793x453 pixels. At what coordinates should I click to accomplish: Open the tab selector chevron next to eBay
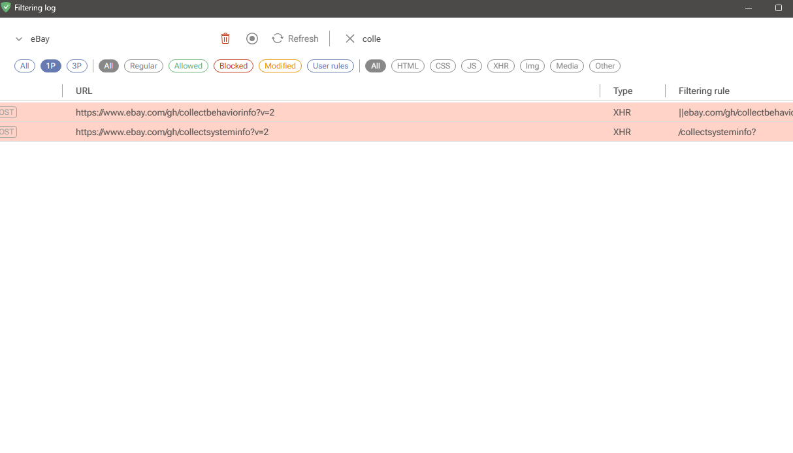point(18,39)
